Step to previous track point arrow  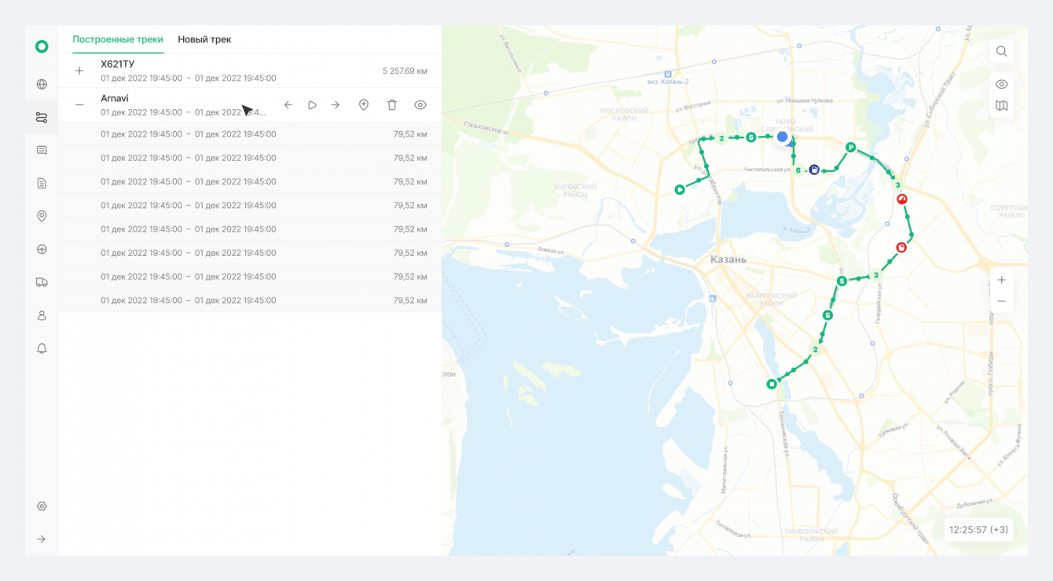(x=288, y=104)
